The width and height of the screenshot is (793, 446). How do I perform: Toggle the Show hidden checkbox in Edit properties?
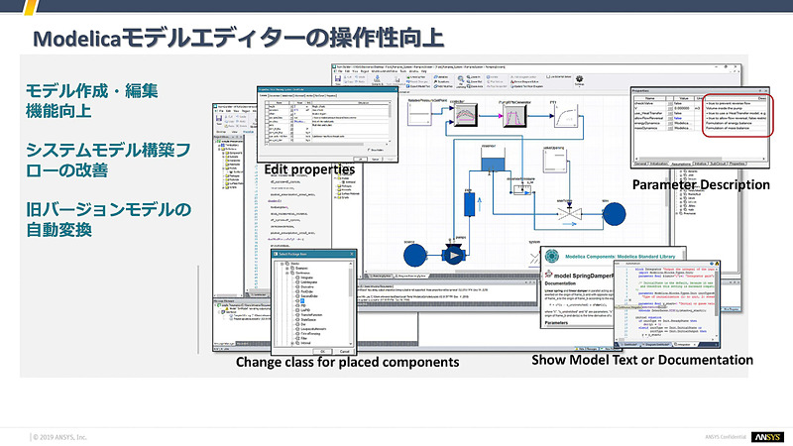[x=369, y=151]
